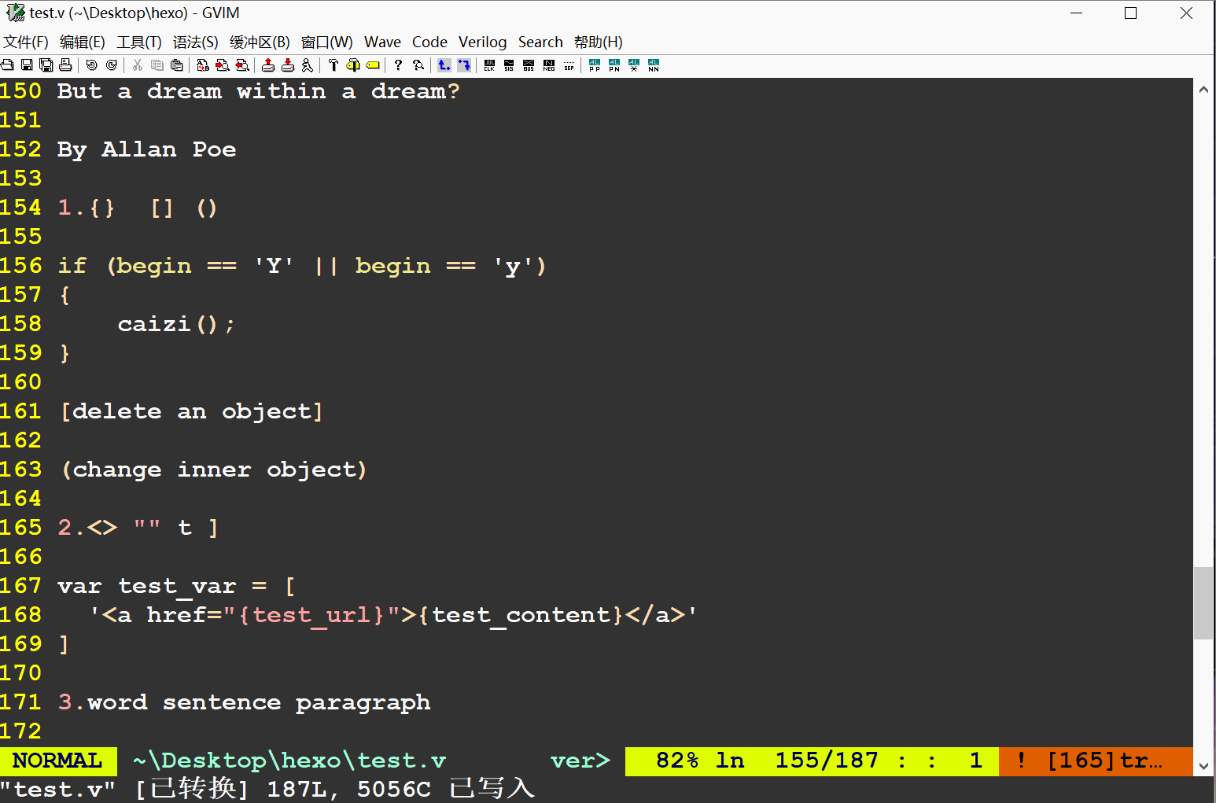Select the teal AL PP icon

click(594, 64)
